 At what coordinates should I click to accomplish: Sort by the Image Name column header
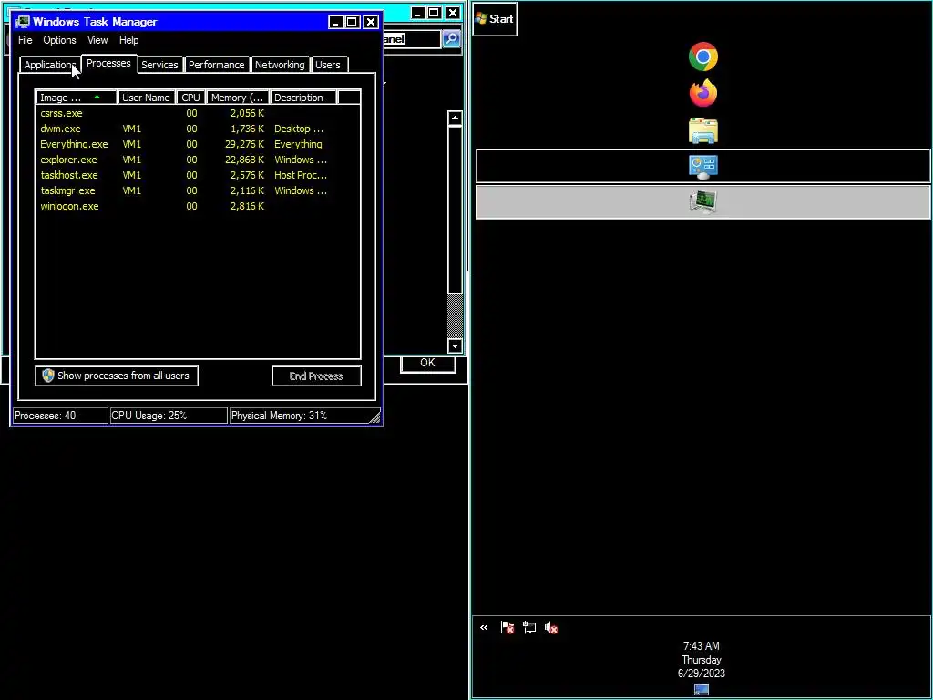[x=77, y=98]
